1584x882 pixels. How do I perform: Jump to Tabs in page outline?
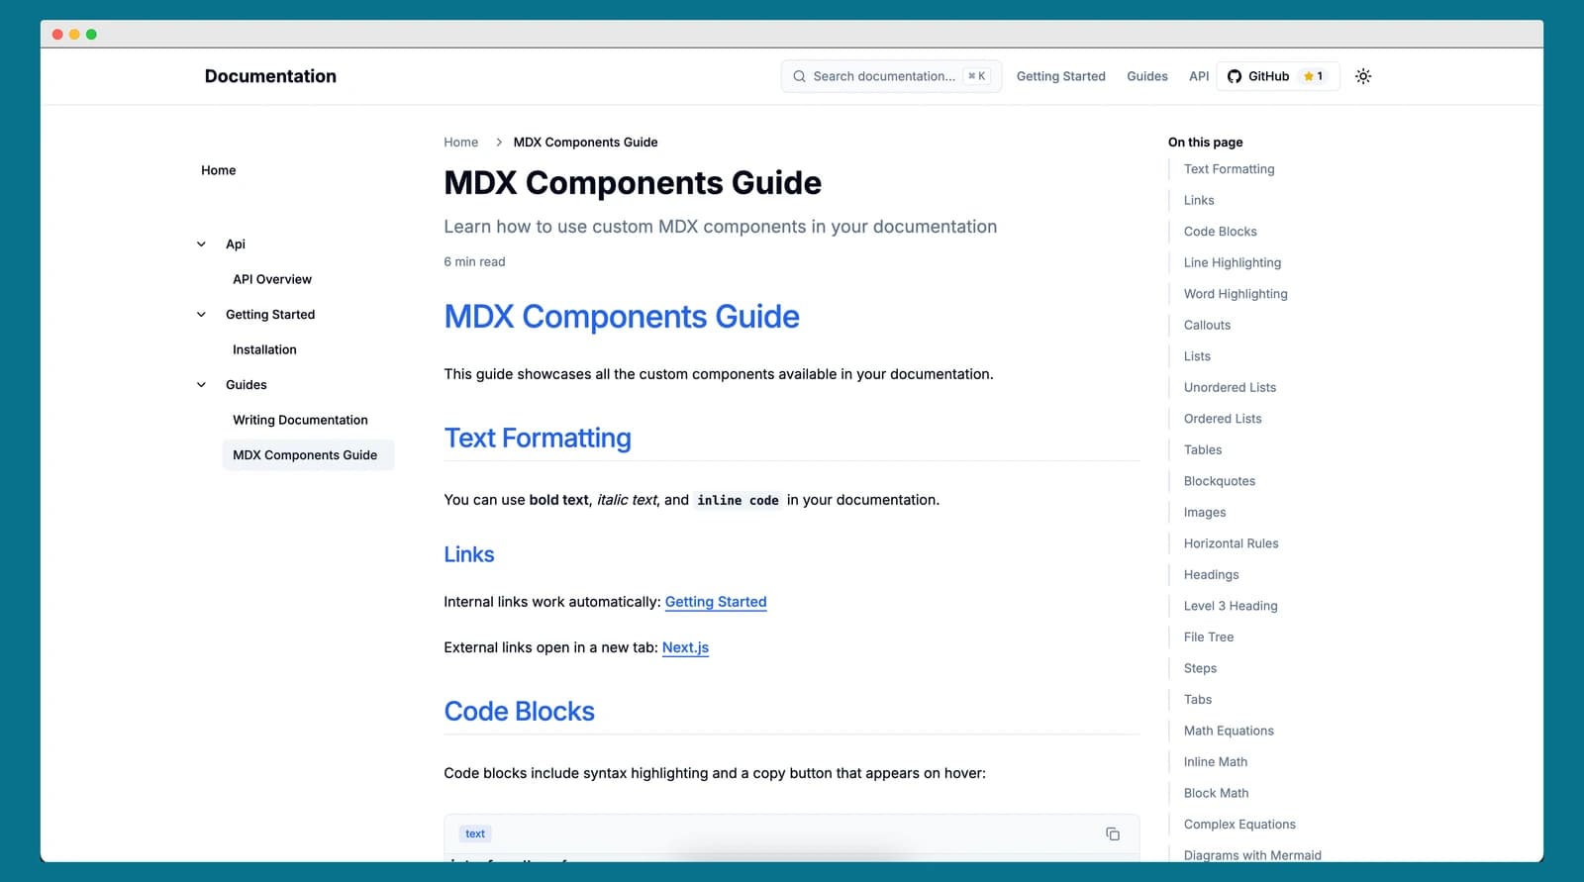(1198, 699)
